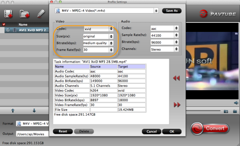The height and width of the screenshot is (146, 240).
Task: Click the Audio Codec row label
Action: coord(72,71)
